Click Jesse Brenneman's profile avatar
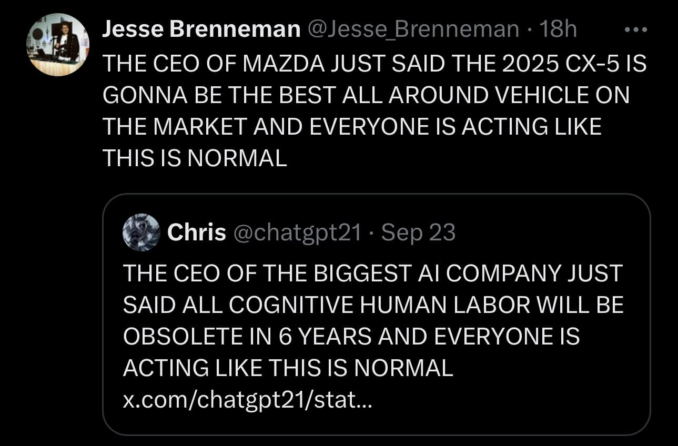The width and height of the screenshot is (678, 446). (58, 45)
